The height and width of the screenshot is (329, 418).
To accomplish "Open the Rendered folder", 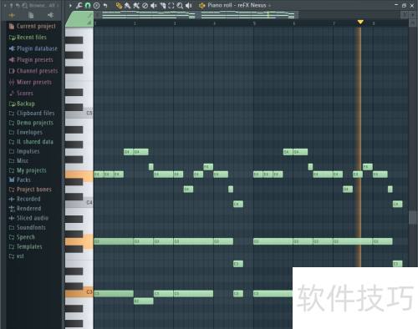I will pyautogui.click(x=25, y=208).
